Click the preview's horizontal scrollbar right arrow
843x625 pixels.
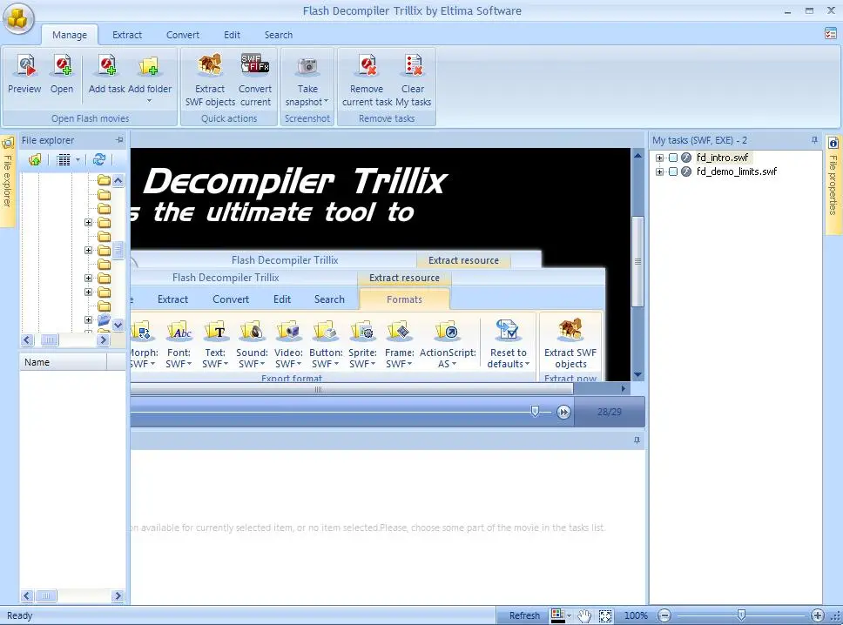tap(624, 388)
